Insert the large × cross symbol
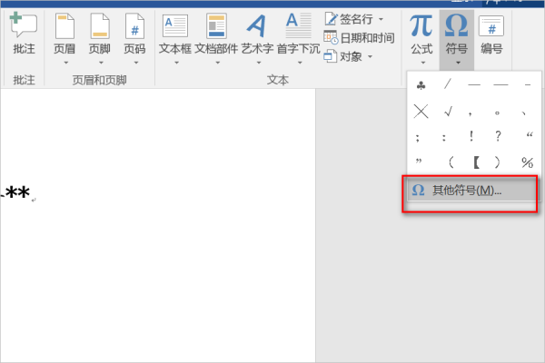 click(421, 112)
